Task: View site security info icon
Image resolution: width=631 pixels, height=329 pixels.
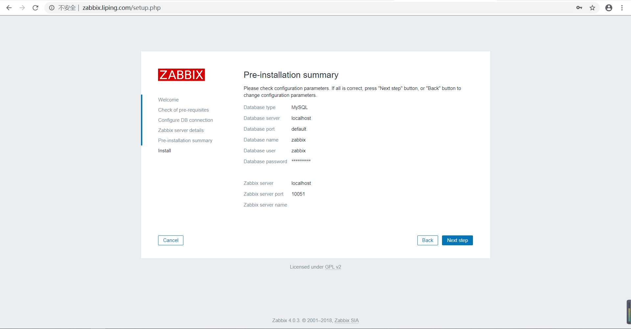Action: 52,8
